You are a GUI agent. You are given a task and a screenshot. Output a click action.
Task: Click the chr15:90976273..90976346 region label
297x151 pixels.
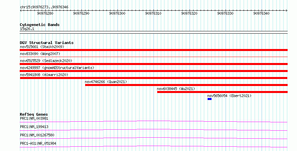tap(44, 7)
